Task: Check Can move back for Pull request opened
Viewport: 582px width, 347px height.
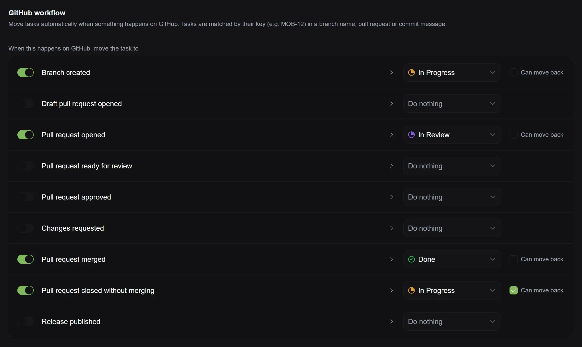Action: (513, 135)
